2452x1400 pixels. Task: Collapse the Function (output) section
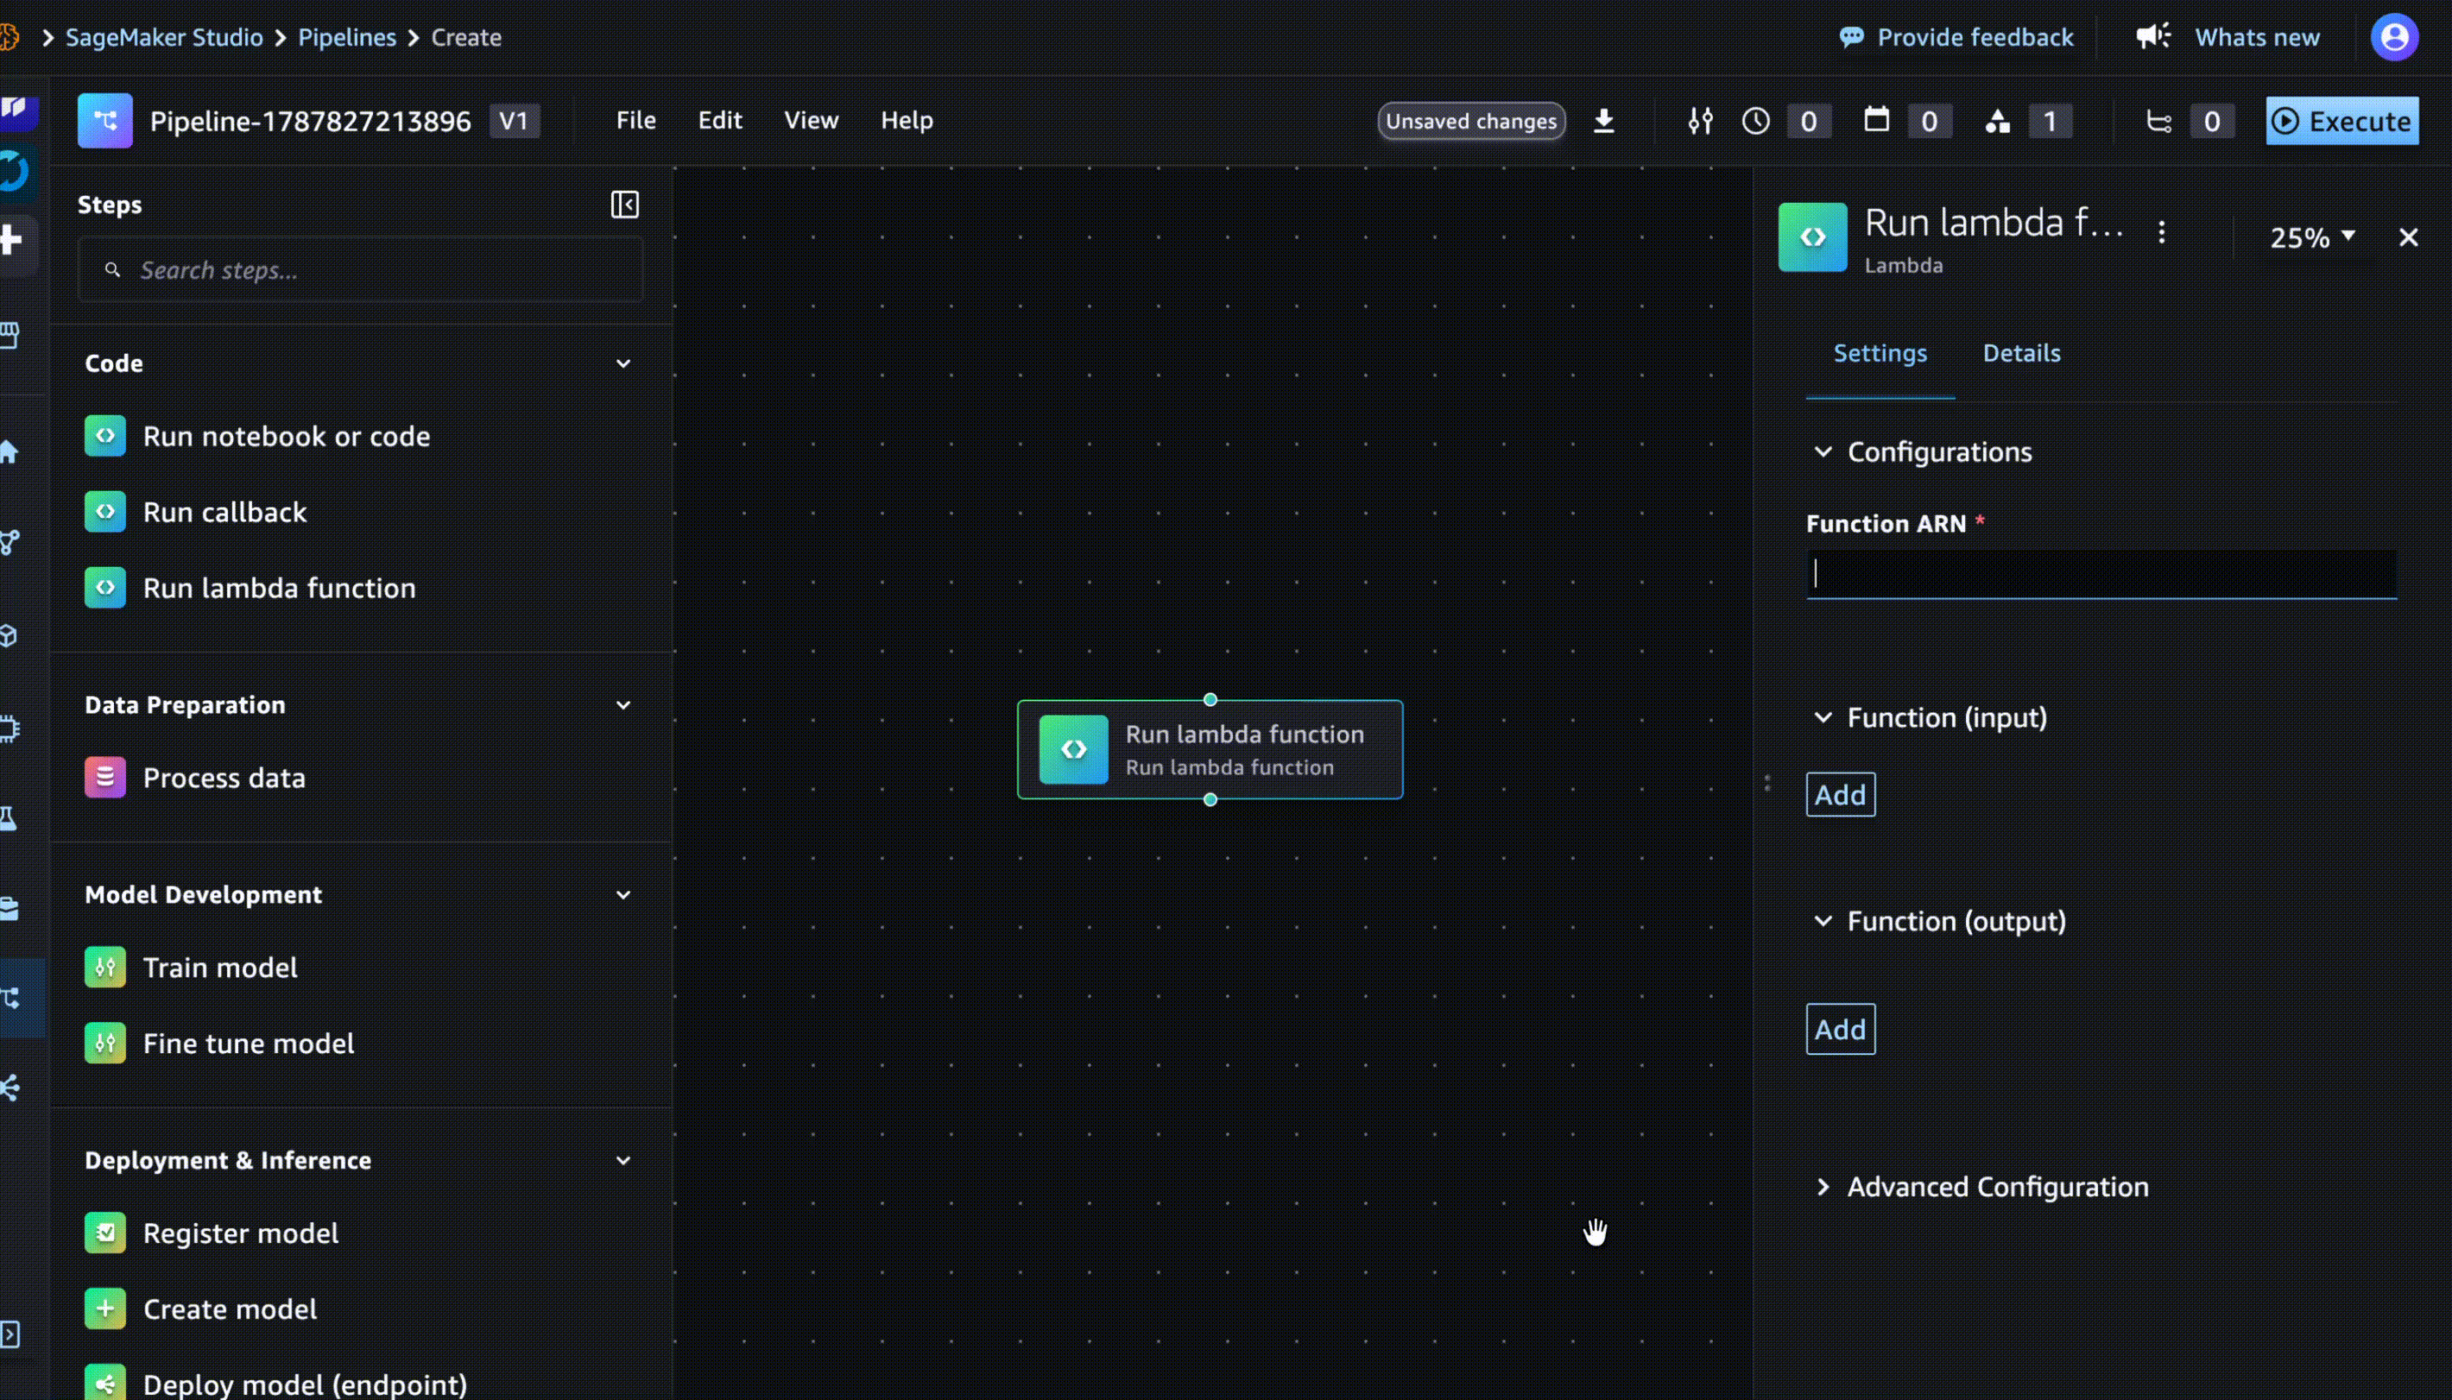point(1823,921)
